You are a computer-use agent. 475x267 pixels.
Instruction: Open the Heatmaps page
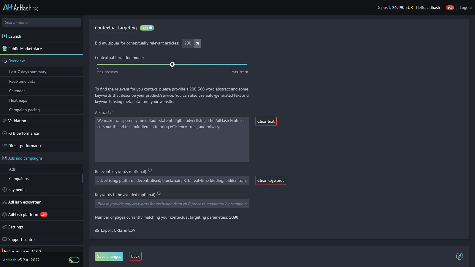click(18, 100)
